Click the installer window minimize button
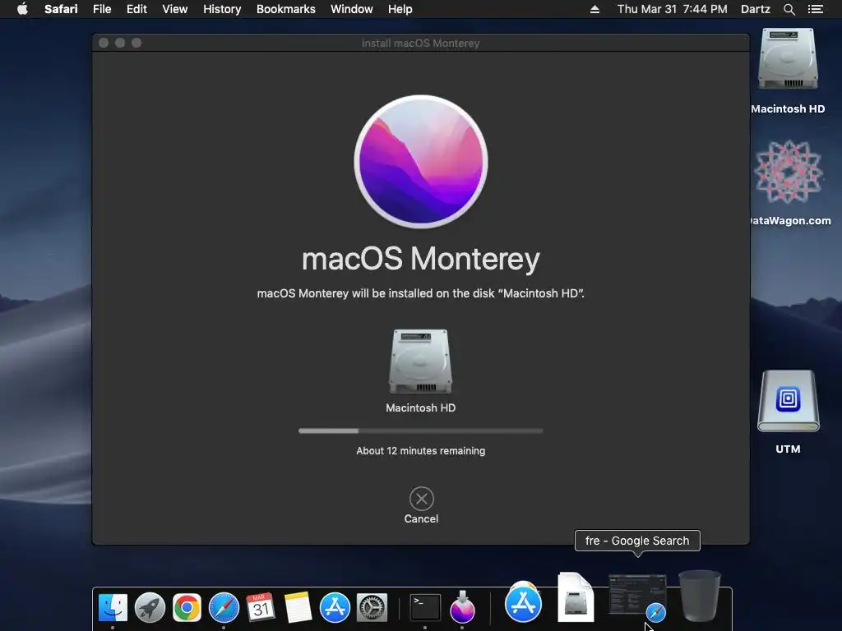 (x=120, y=43)
